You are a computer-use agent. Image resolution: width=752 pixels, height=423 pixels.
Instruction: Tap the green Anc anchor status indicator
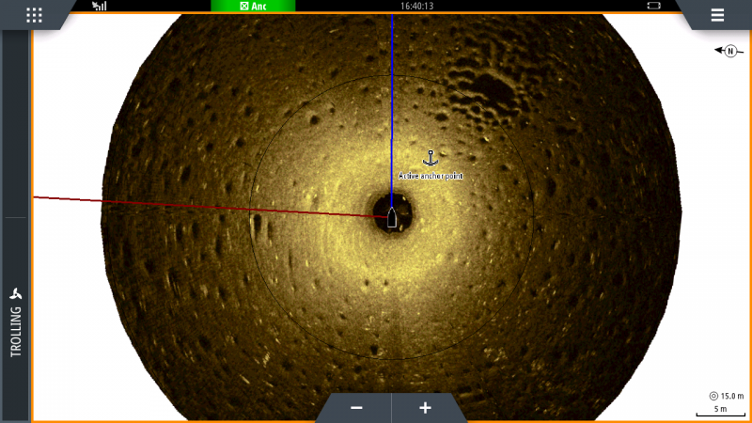tap(252, 6)
